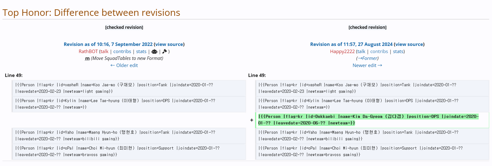
Task: Open the RathBOT user page
Action: (88, 52)
